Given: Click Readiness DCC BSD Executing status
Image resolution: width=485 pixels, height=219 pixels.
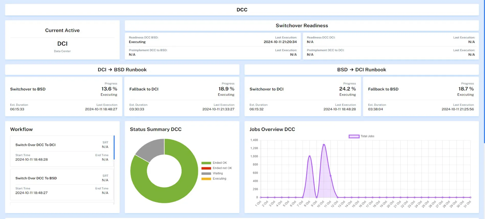Looking at the screenshot, I should pos(137,42).
